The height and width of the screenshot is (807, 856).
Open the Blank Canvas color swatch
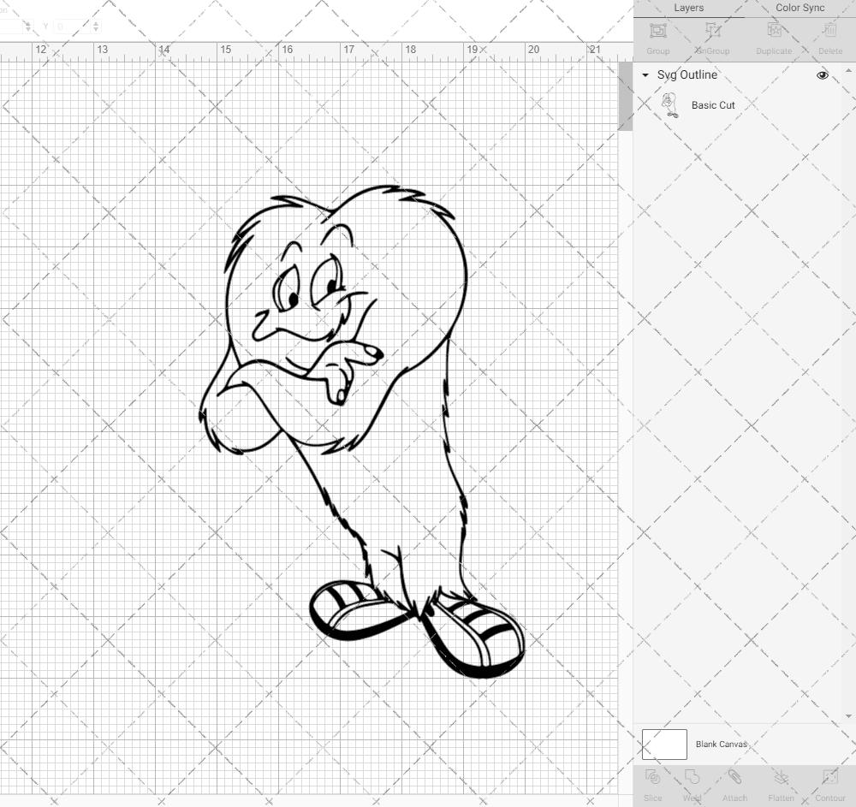pos(663,744)
